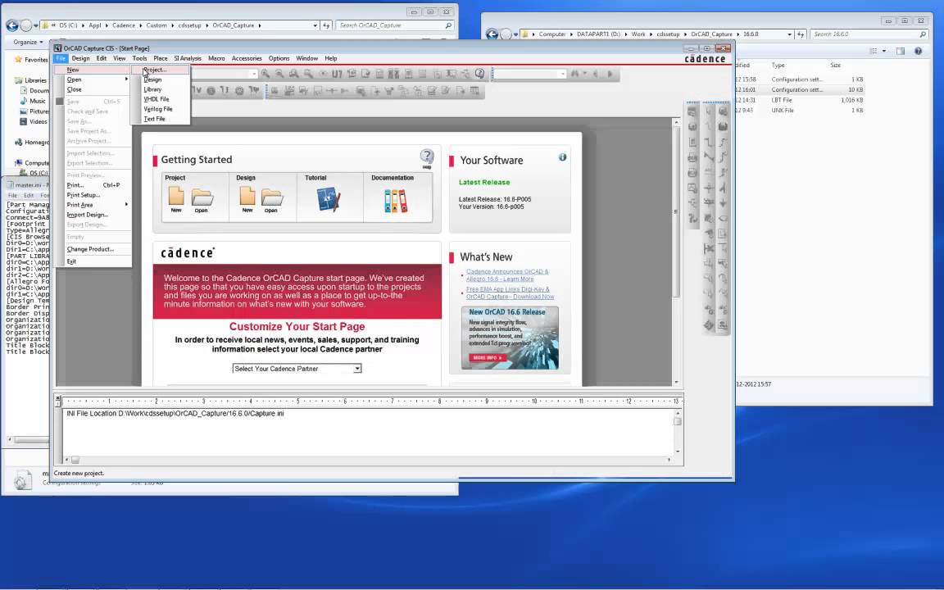Click the toolbar Help question mark icon
The height and width of the screenshot is (590, 944).
click(479, 74)
